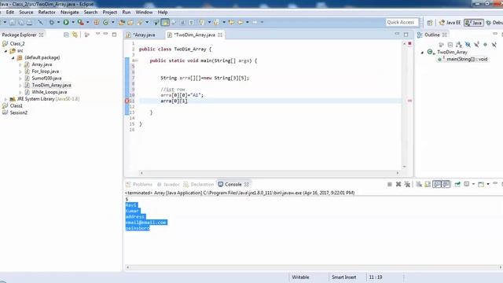Open the Open Perspective icon
503x283 pixels.
(x=430, y=23)
